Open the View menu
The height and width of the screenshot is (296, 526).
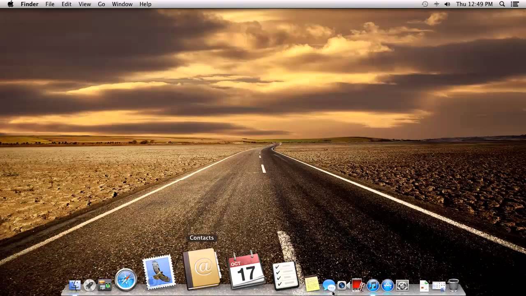tap(85, 4)
